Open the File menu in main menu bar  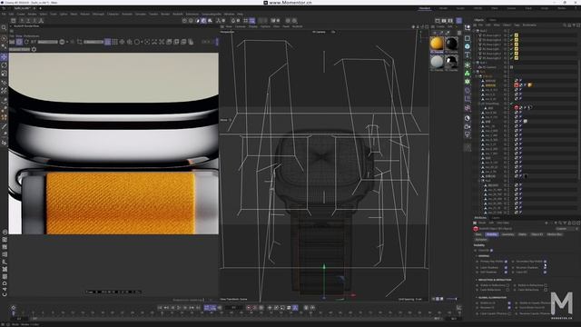click(4, 15)
